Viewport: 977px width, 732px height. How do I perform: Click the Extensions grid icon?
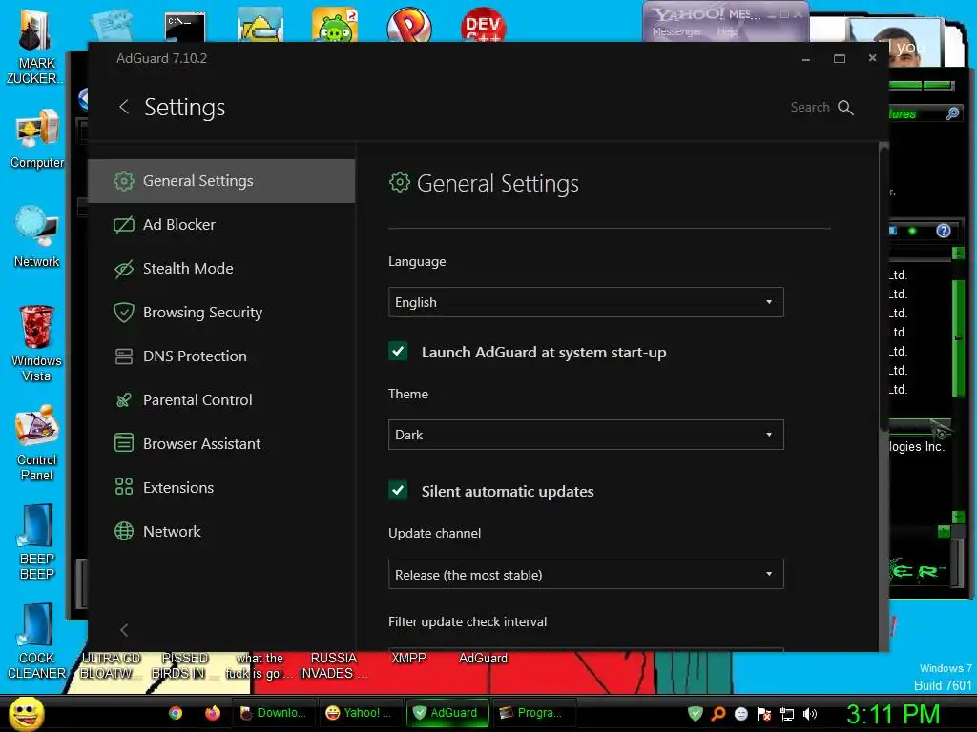(x=124, y=487)
